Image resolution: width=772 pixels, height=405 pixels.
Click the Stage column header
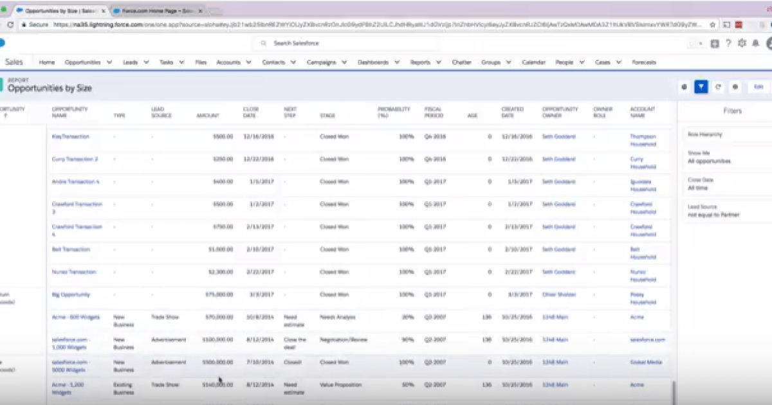(327, 116)
